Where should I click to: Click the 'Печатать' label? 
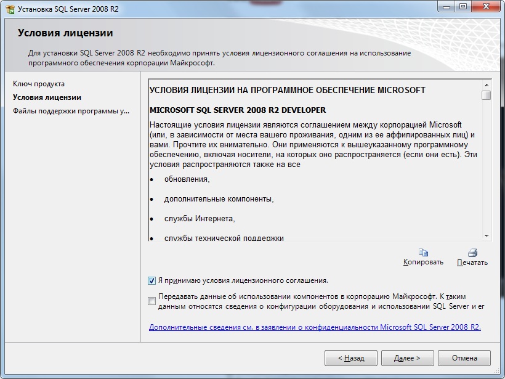tap(472, 263)
